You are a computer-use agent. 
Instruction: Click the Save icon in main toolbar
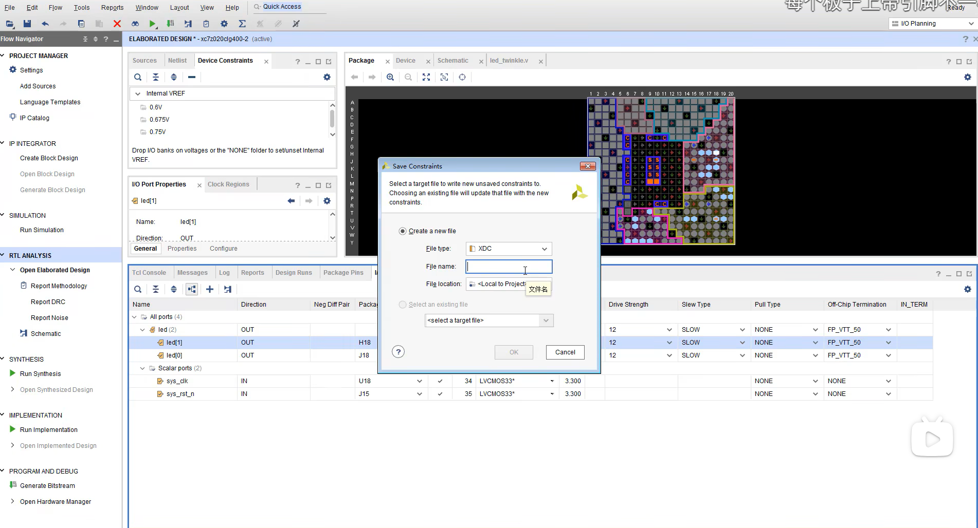click(27, 24)
